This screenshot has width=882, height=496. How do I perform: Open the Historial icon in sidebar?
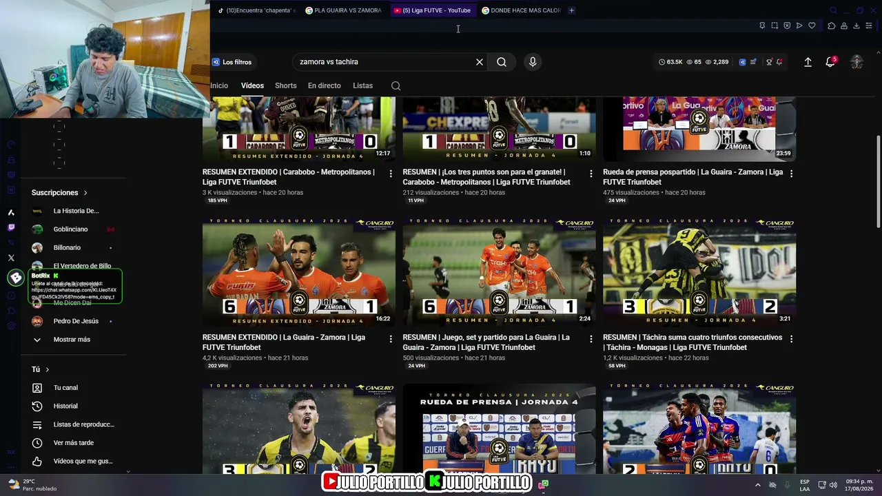tap(37, 406)
